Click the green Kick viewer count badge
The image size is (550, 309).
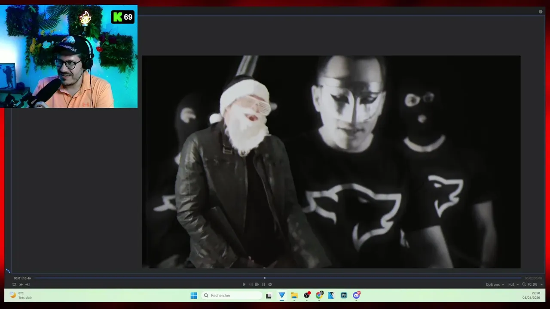click(123, 17)
